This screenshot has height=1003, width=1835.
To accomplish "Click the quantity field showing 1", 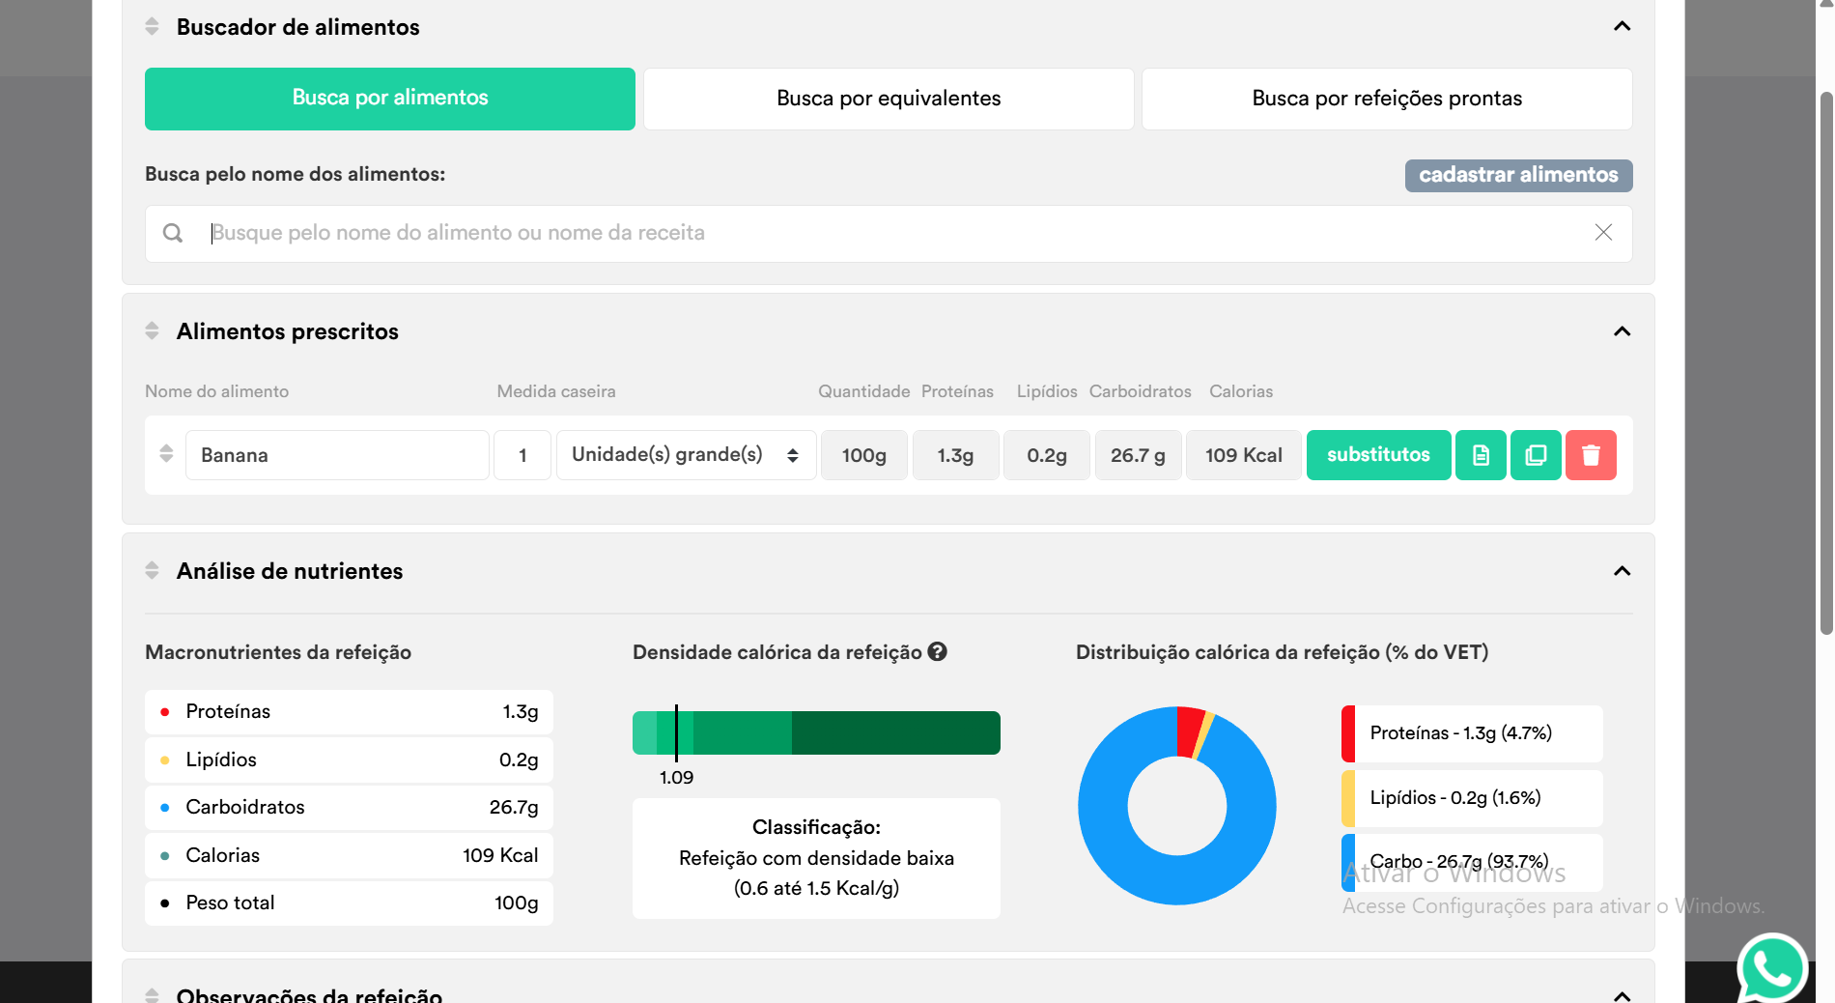I will tap(522, 455).
